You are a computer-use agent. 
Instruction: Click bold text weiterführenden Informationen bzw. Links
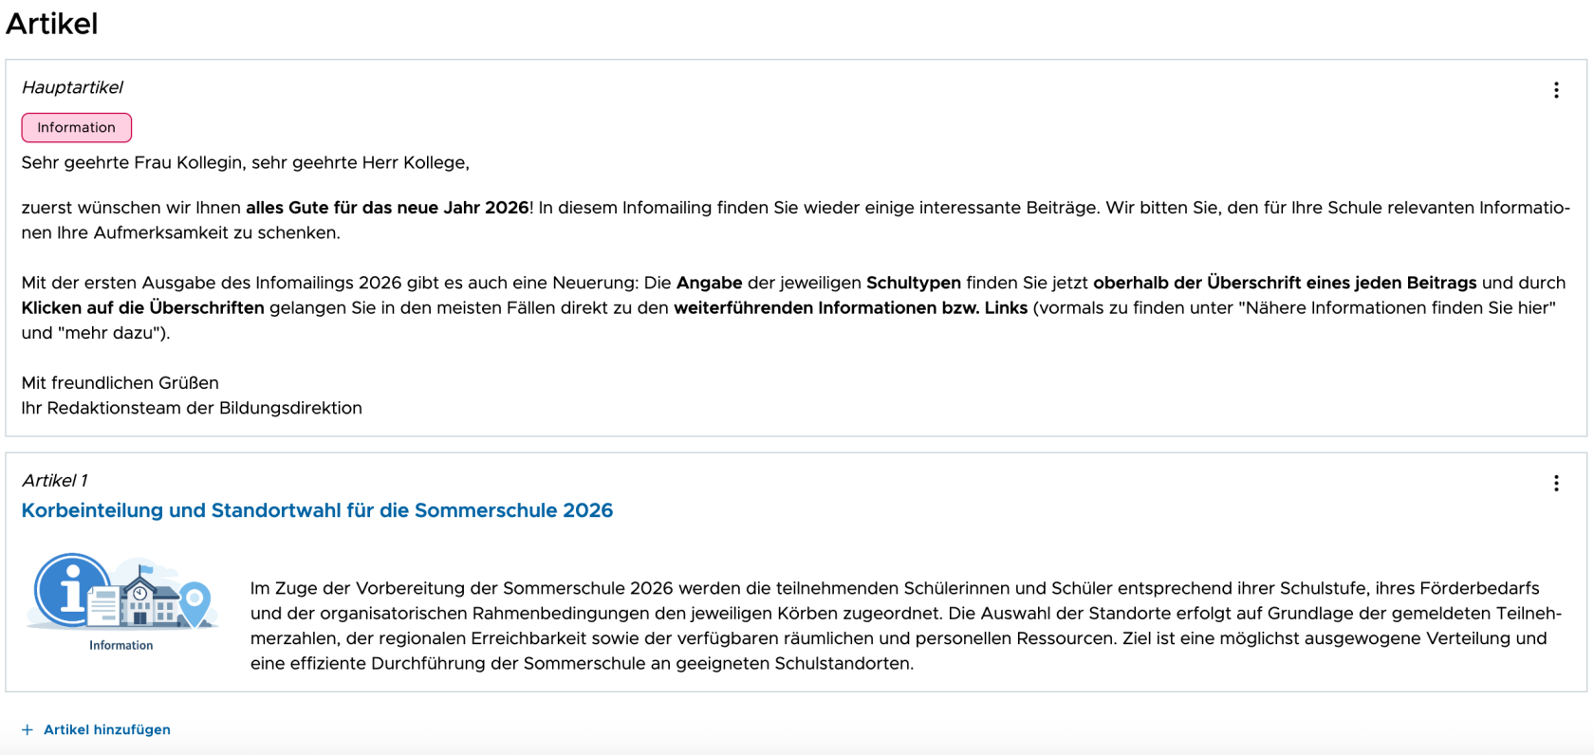tap(850, 308)
